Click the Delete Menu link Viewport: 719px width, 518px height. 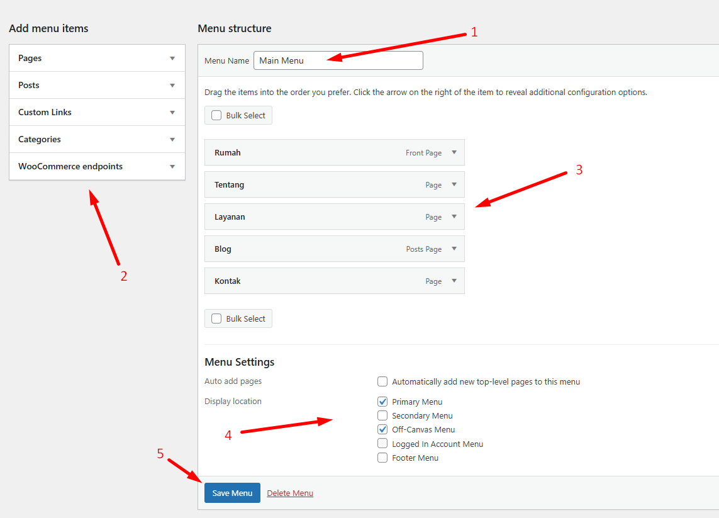click(x=290, y=493)
